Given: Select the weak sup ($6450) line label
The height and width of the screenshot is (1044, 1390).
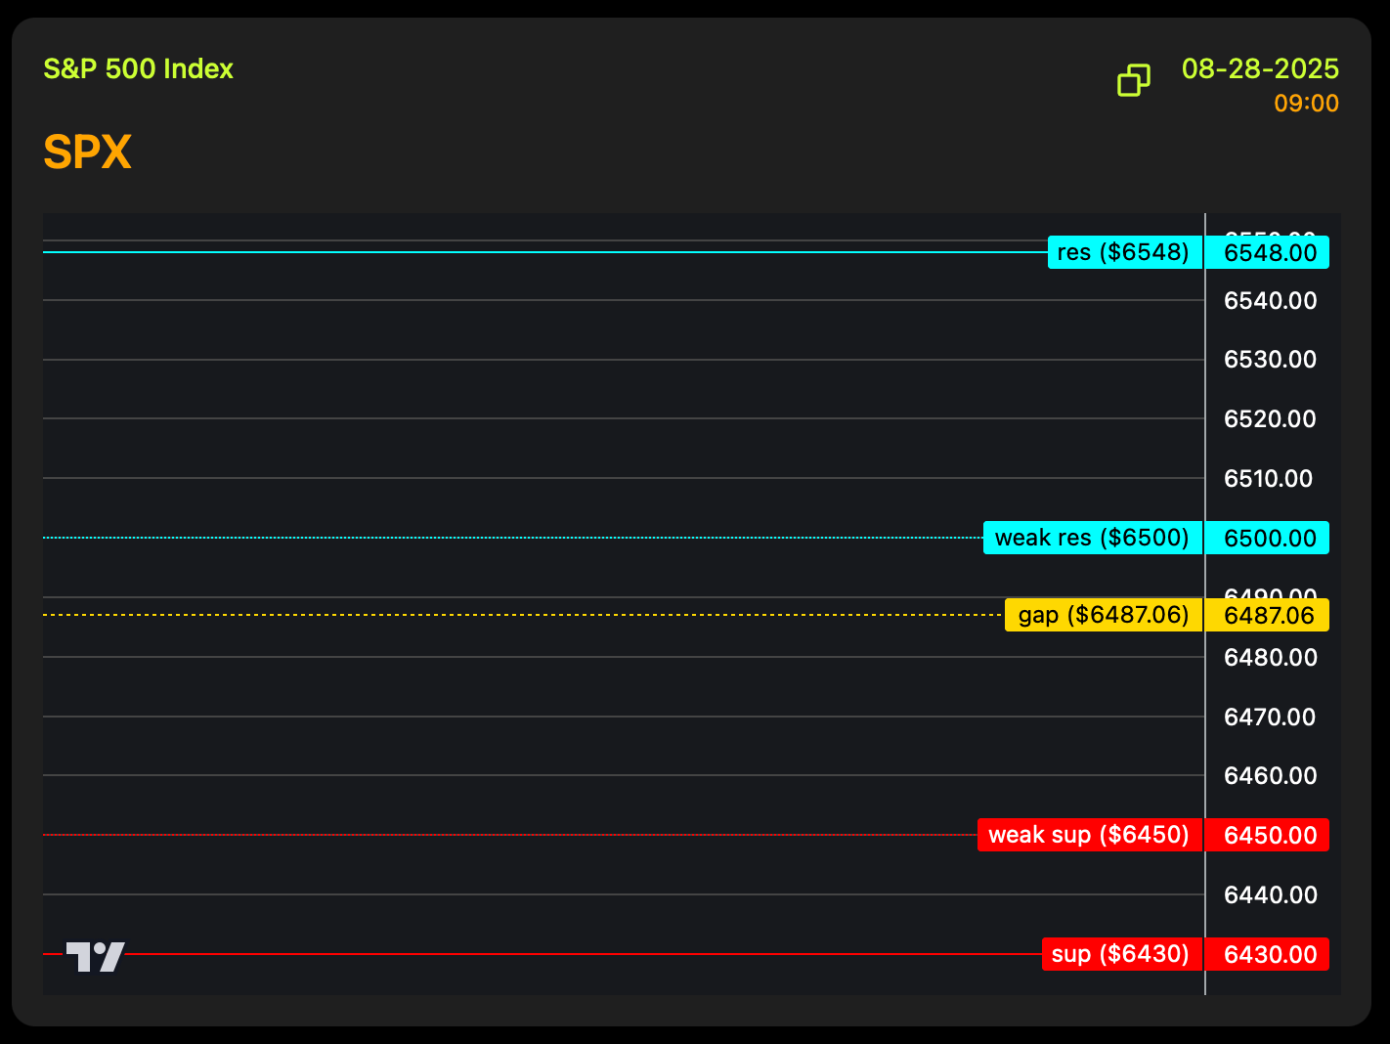Looking at the screenshot, I should coord(1089,835).
